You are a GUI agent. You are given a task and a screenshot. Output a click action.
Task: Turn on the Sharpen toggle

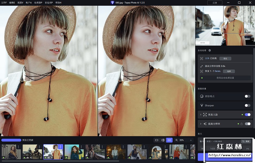pyautogui.click(x=247, y=105)
